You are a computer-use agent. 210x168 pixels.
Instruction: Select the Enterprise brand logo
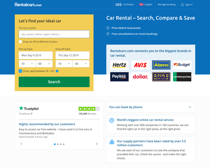pos(182,77)
